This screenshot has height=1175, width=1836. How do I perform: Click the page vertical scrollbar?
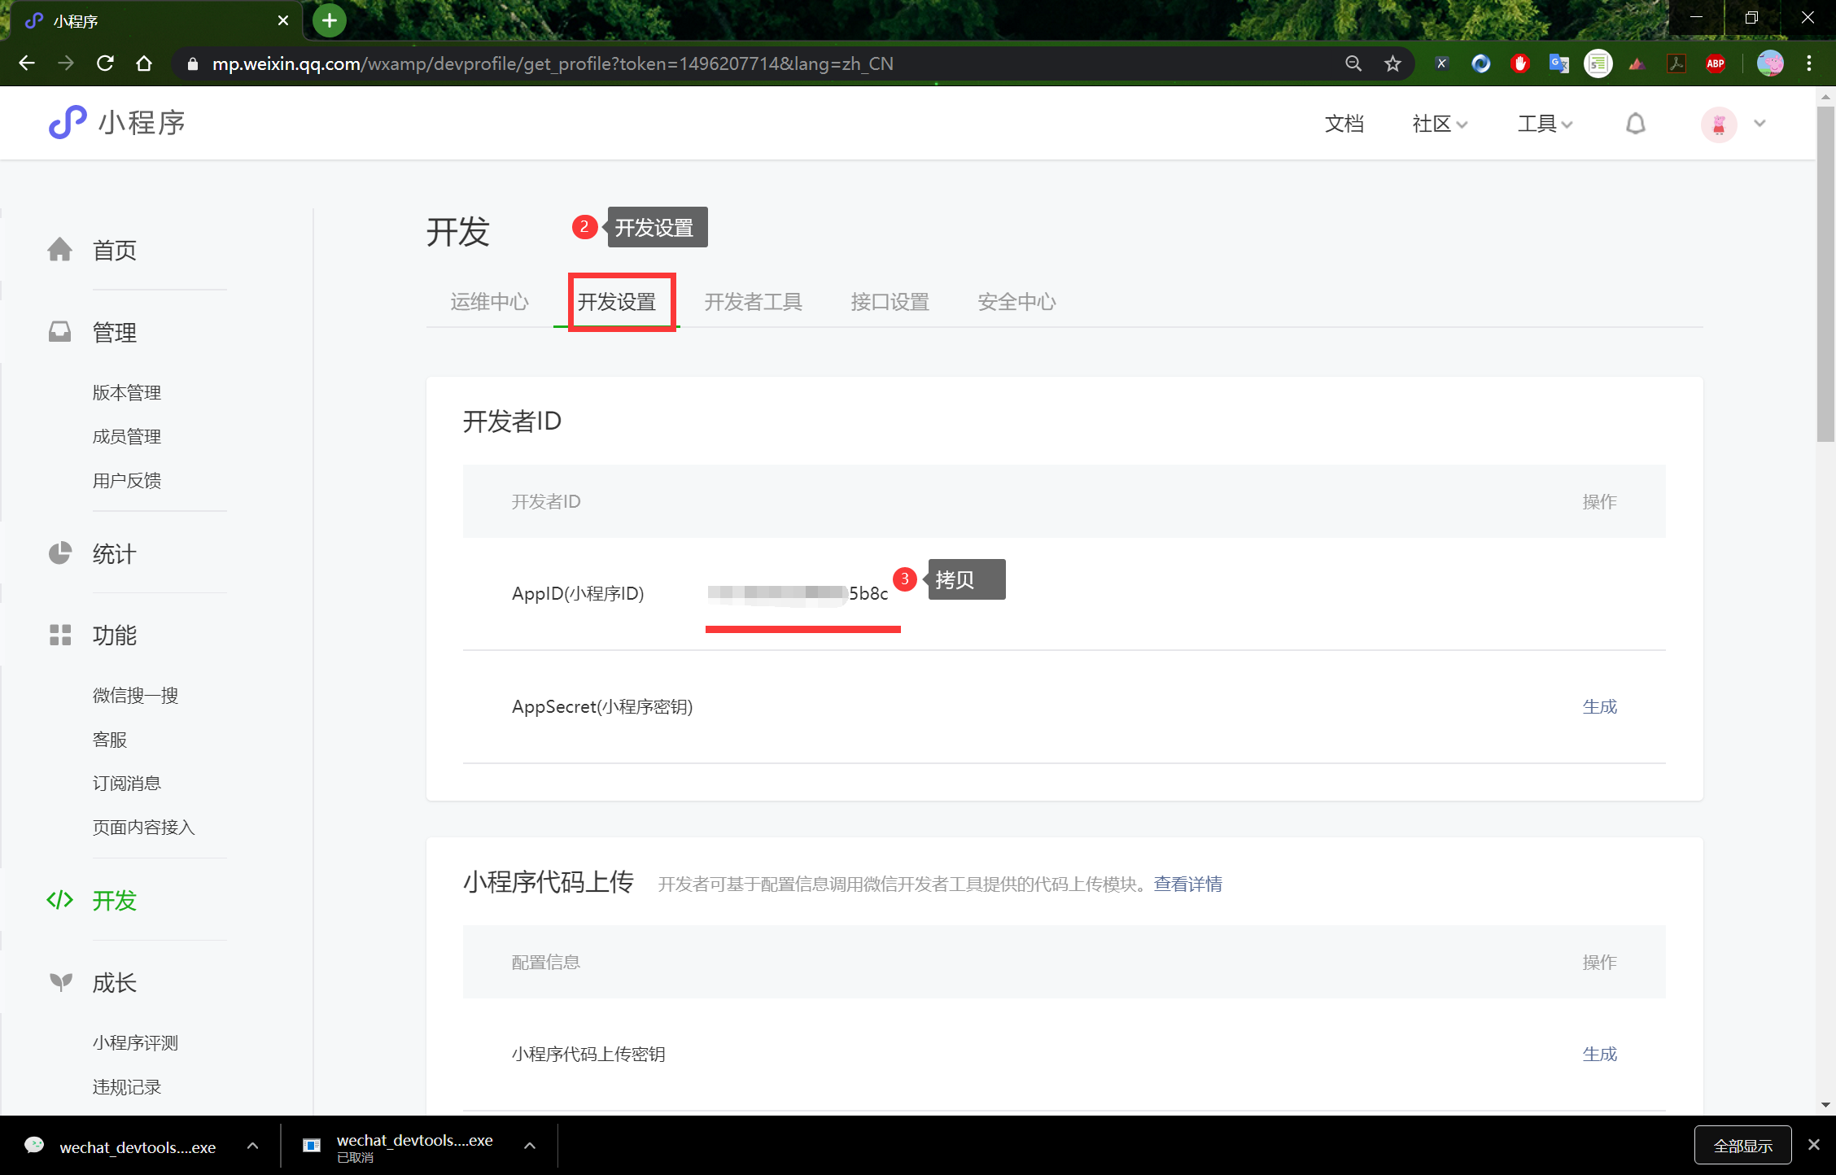tap(1825, 273)
